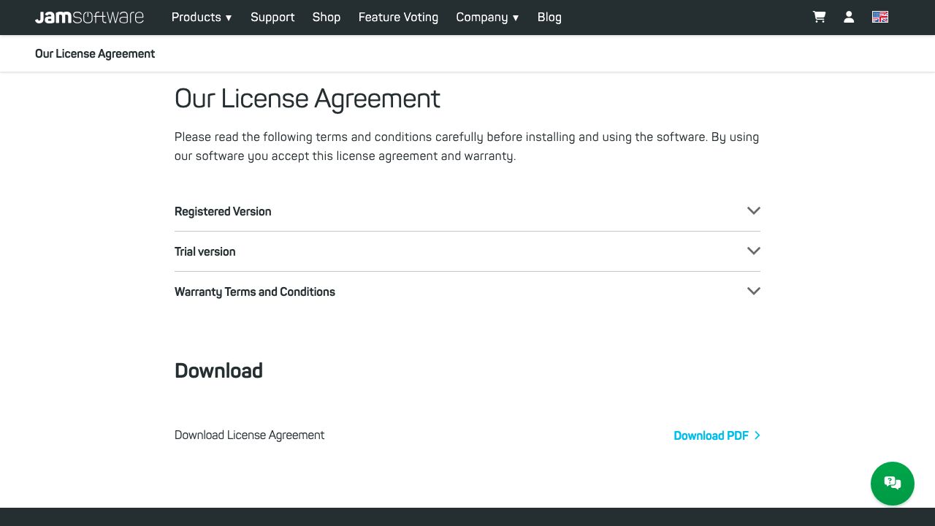935x526 pixels.
Task: Click the Registered Version heading
Action: click(223, 211)
